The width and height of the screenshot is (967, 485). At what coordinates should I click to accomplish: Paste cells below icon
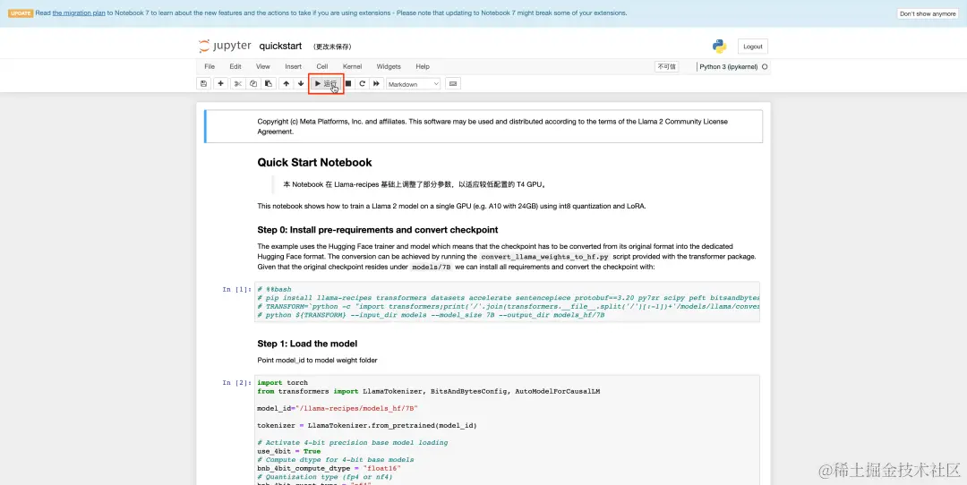tap(269, 84)
